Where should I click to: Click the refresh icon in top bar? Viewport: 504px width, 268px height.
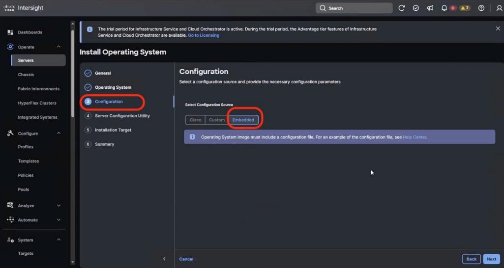click(401, 8)
